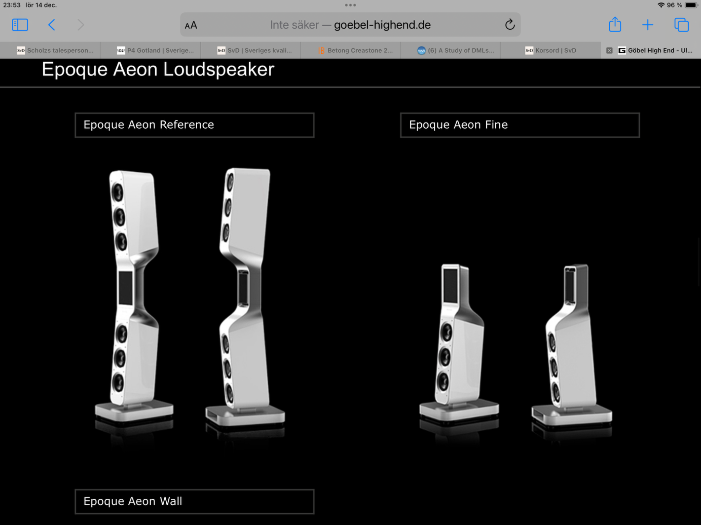This screenshot has height=525, width=701.
Task: Add a new tab with plus icon
Action: pyautogui.click(x=648, y=25)
